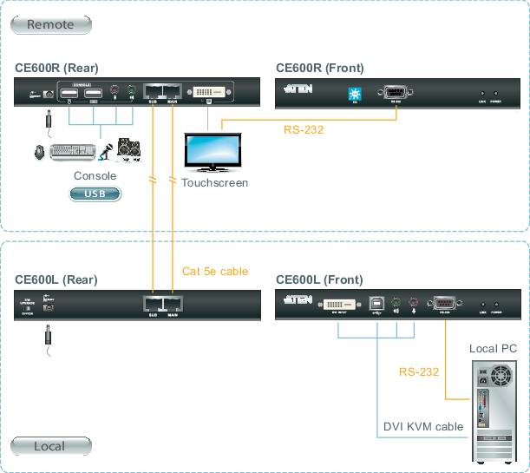Click the USB badge under Console
Screen dimensions: 530x473
pyautogui.click(x=95, y=194)
